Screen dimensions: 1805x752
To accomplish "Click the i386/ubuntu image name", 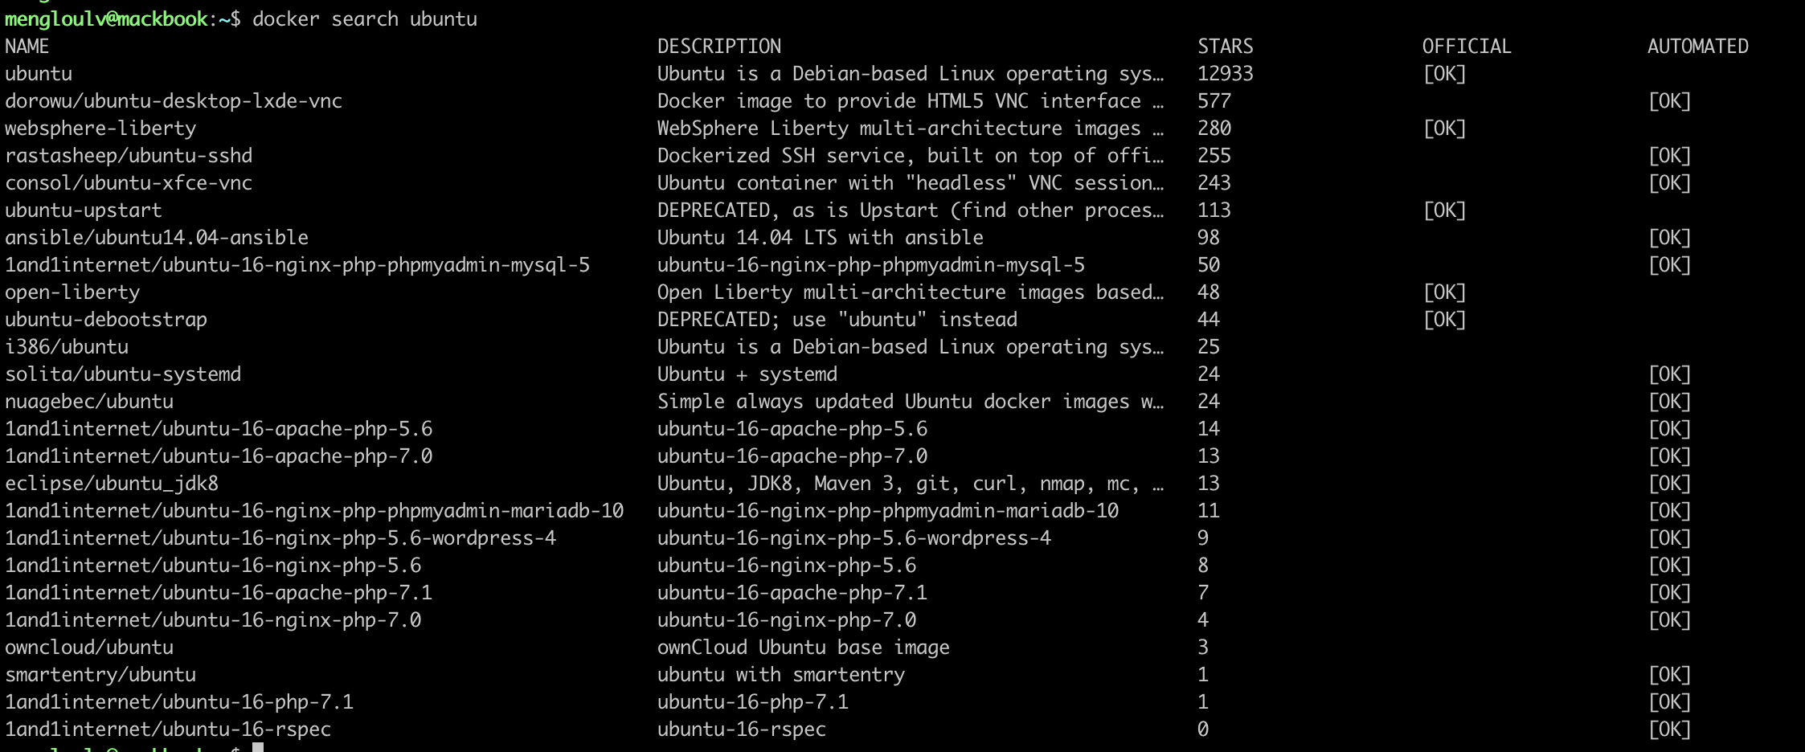I will coord(67,347).
